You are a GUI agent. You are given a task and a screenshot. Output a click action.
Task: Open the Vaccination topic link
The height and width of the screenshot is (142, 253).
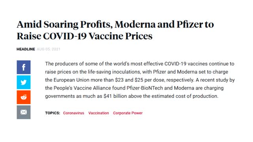click(x=98, y=113)
